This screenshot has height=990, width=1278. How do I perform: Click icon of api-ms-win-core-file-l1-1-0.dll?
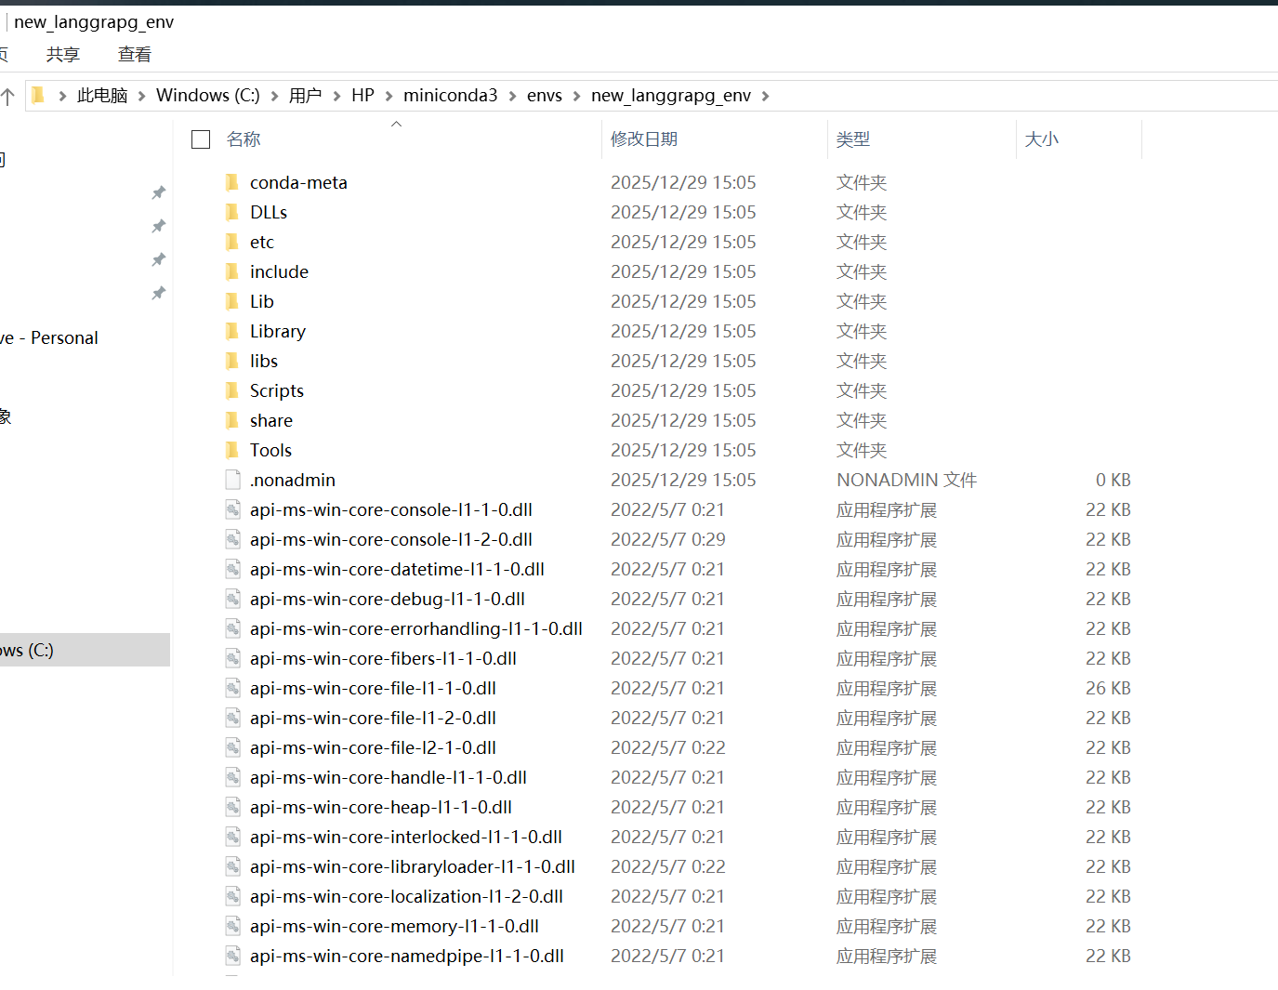[232, 688]
